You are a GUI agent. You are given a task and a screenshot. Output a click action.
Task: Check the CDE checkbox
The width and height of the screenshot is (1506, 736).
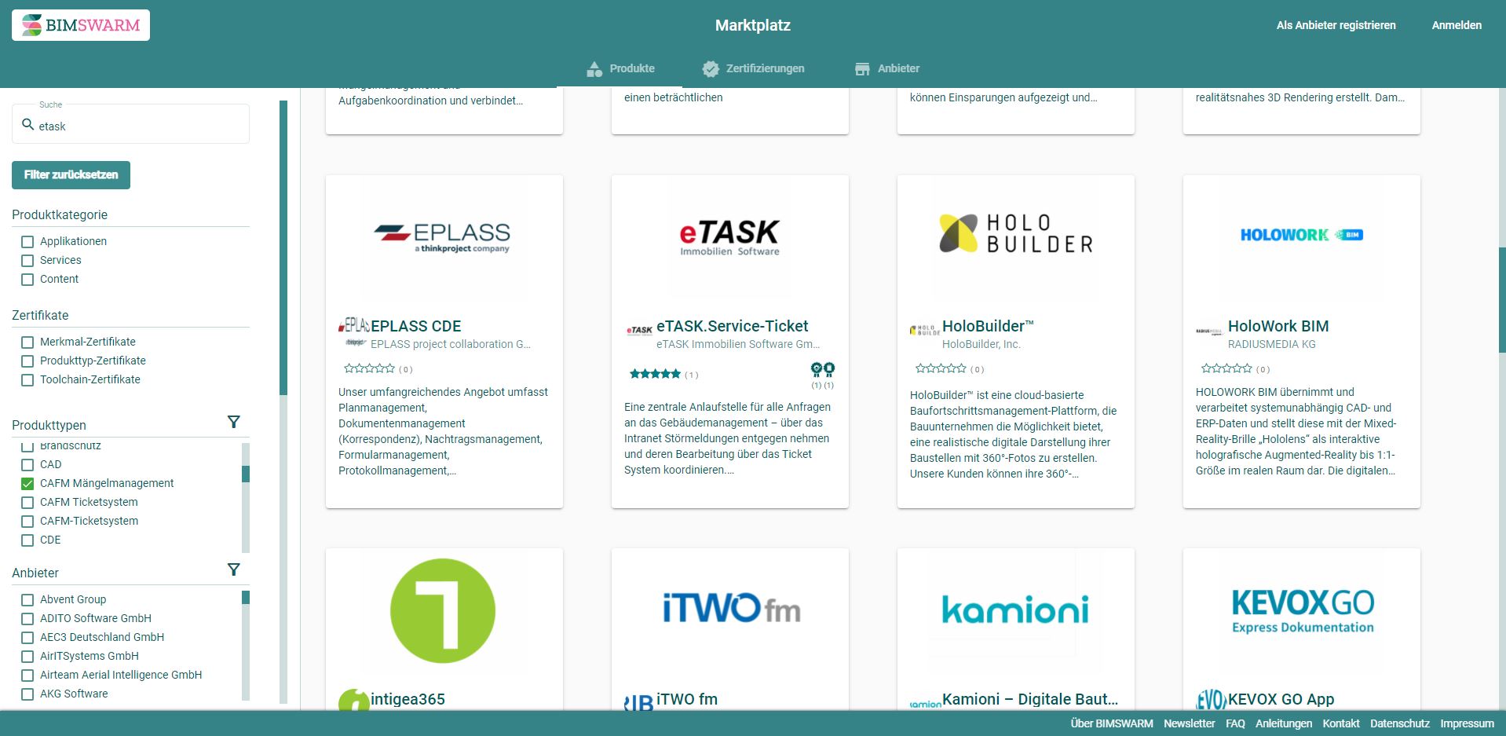click(27, 540)
